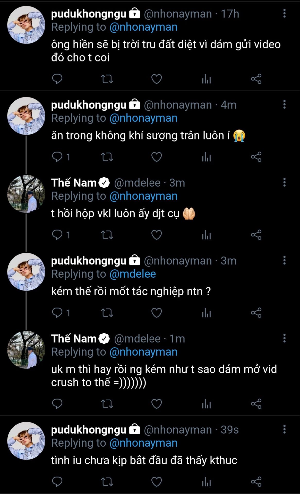Reply to the 17h tweet about video
The width and height of the screenshot is (300, 494).
57,79
